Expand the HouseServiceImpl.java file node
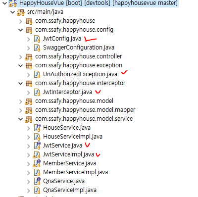The height and width of the screenshot is (197, 198). 29,137
